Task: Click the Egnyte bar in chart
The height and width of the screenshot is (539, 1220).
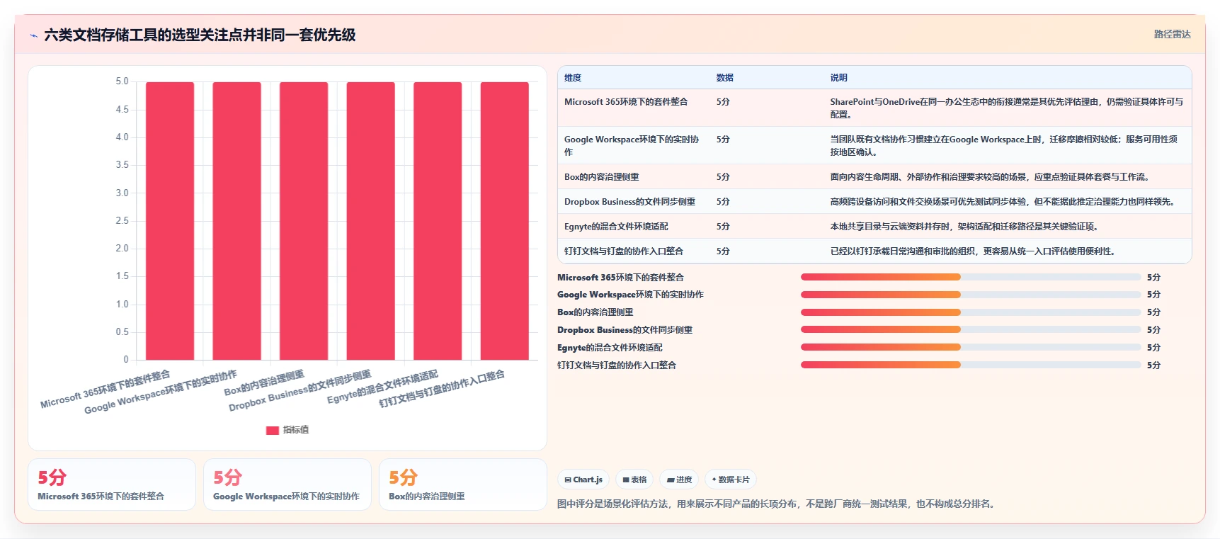Action: (x=438, y=221)
